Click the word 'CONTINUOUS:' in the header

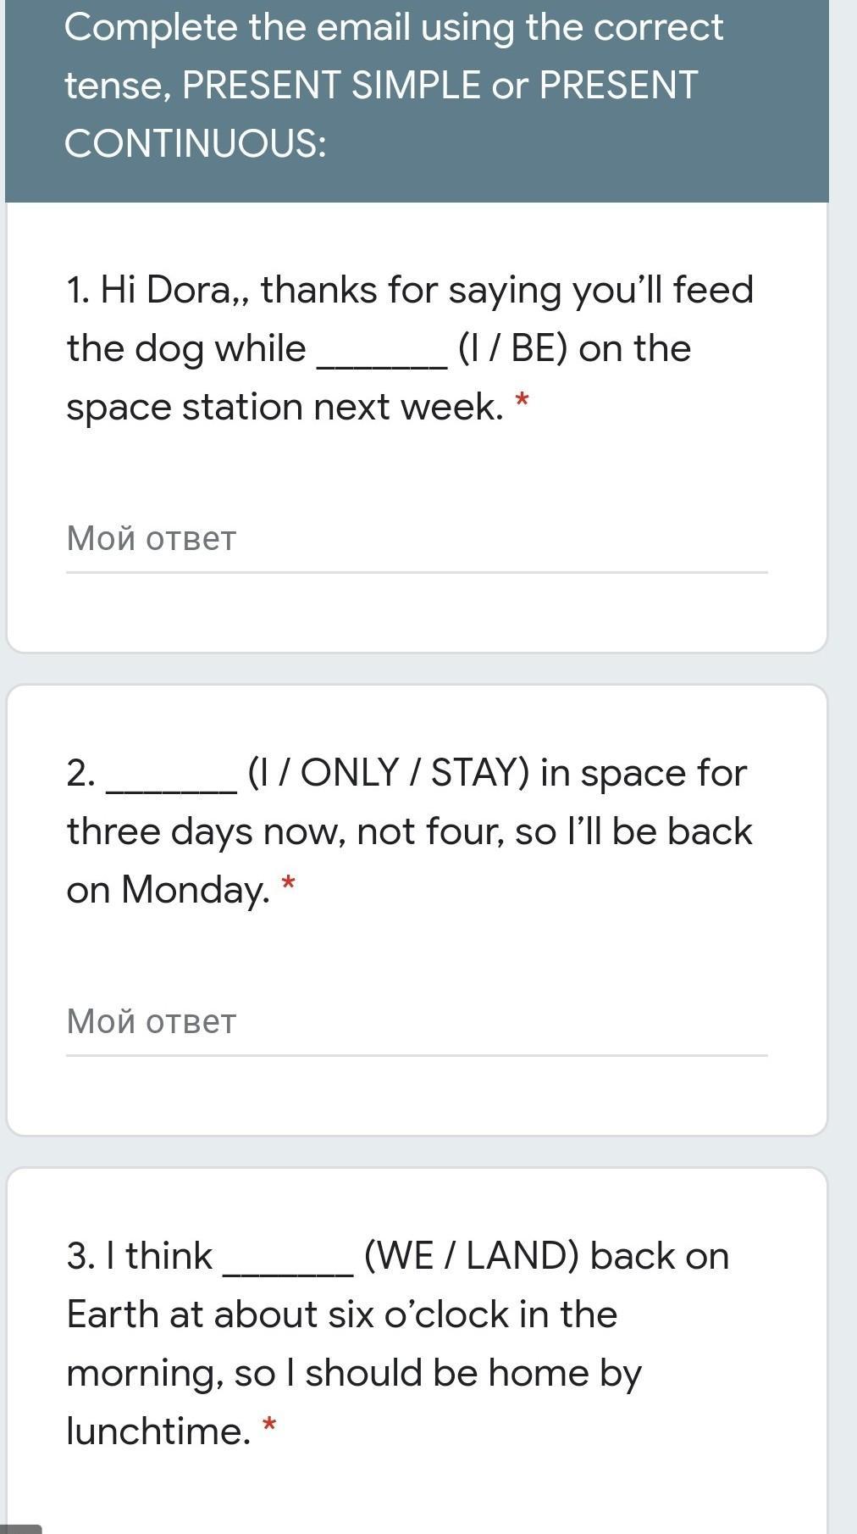pos(195,143)
